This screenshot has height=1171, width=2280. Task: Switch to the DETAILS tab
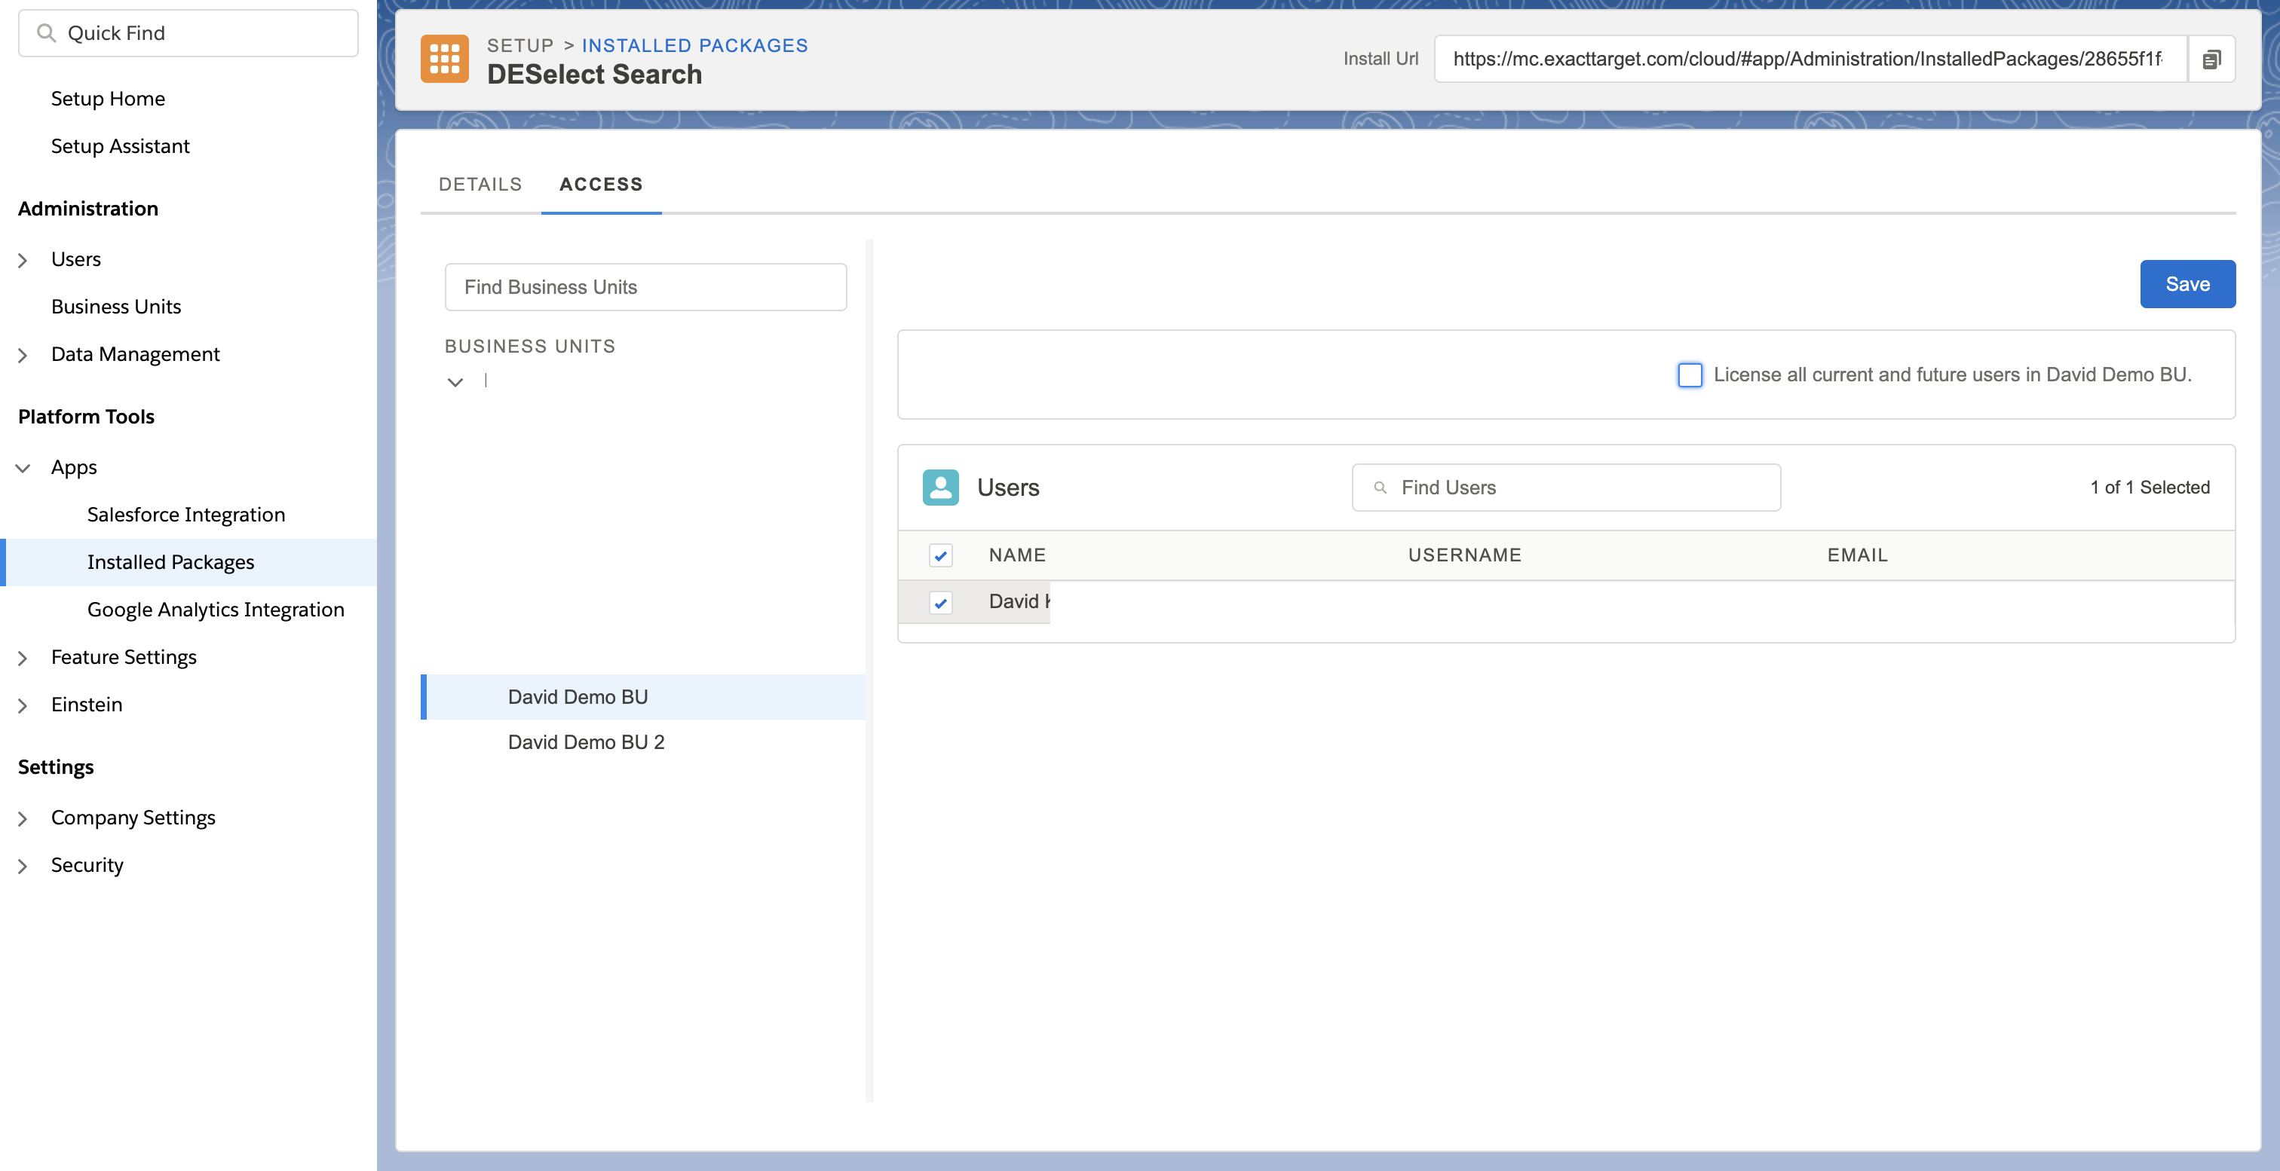480,184
